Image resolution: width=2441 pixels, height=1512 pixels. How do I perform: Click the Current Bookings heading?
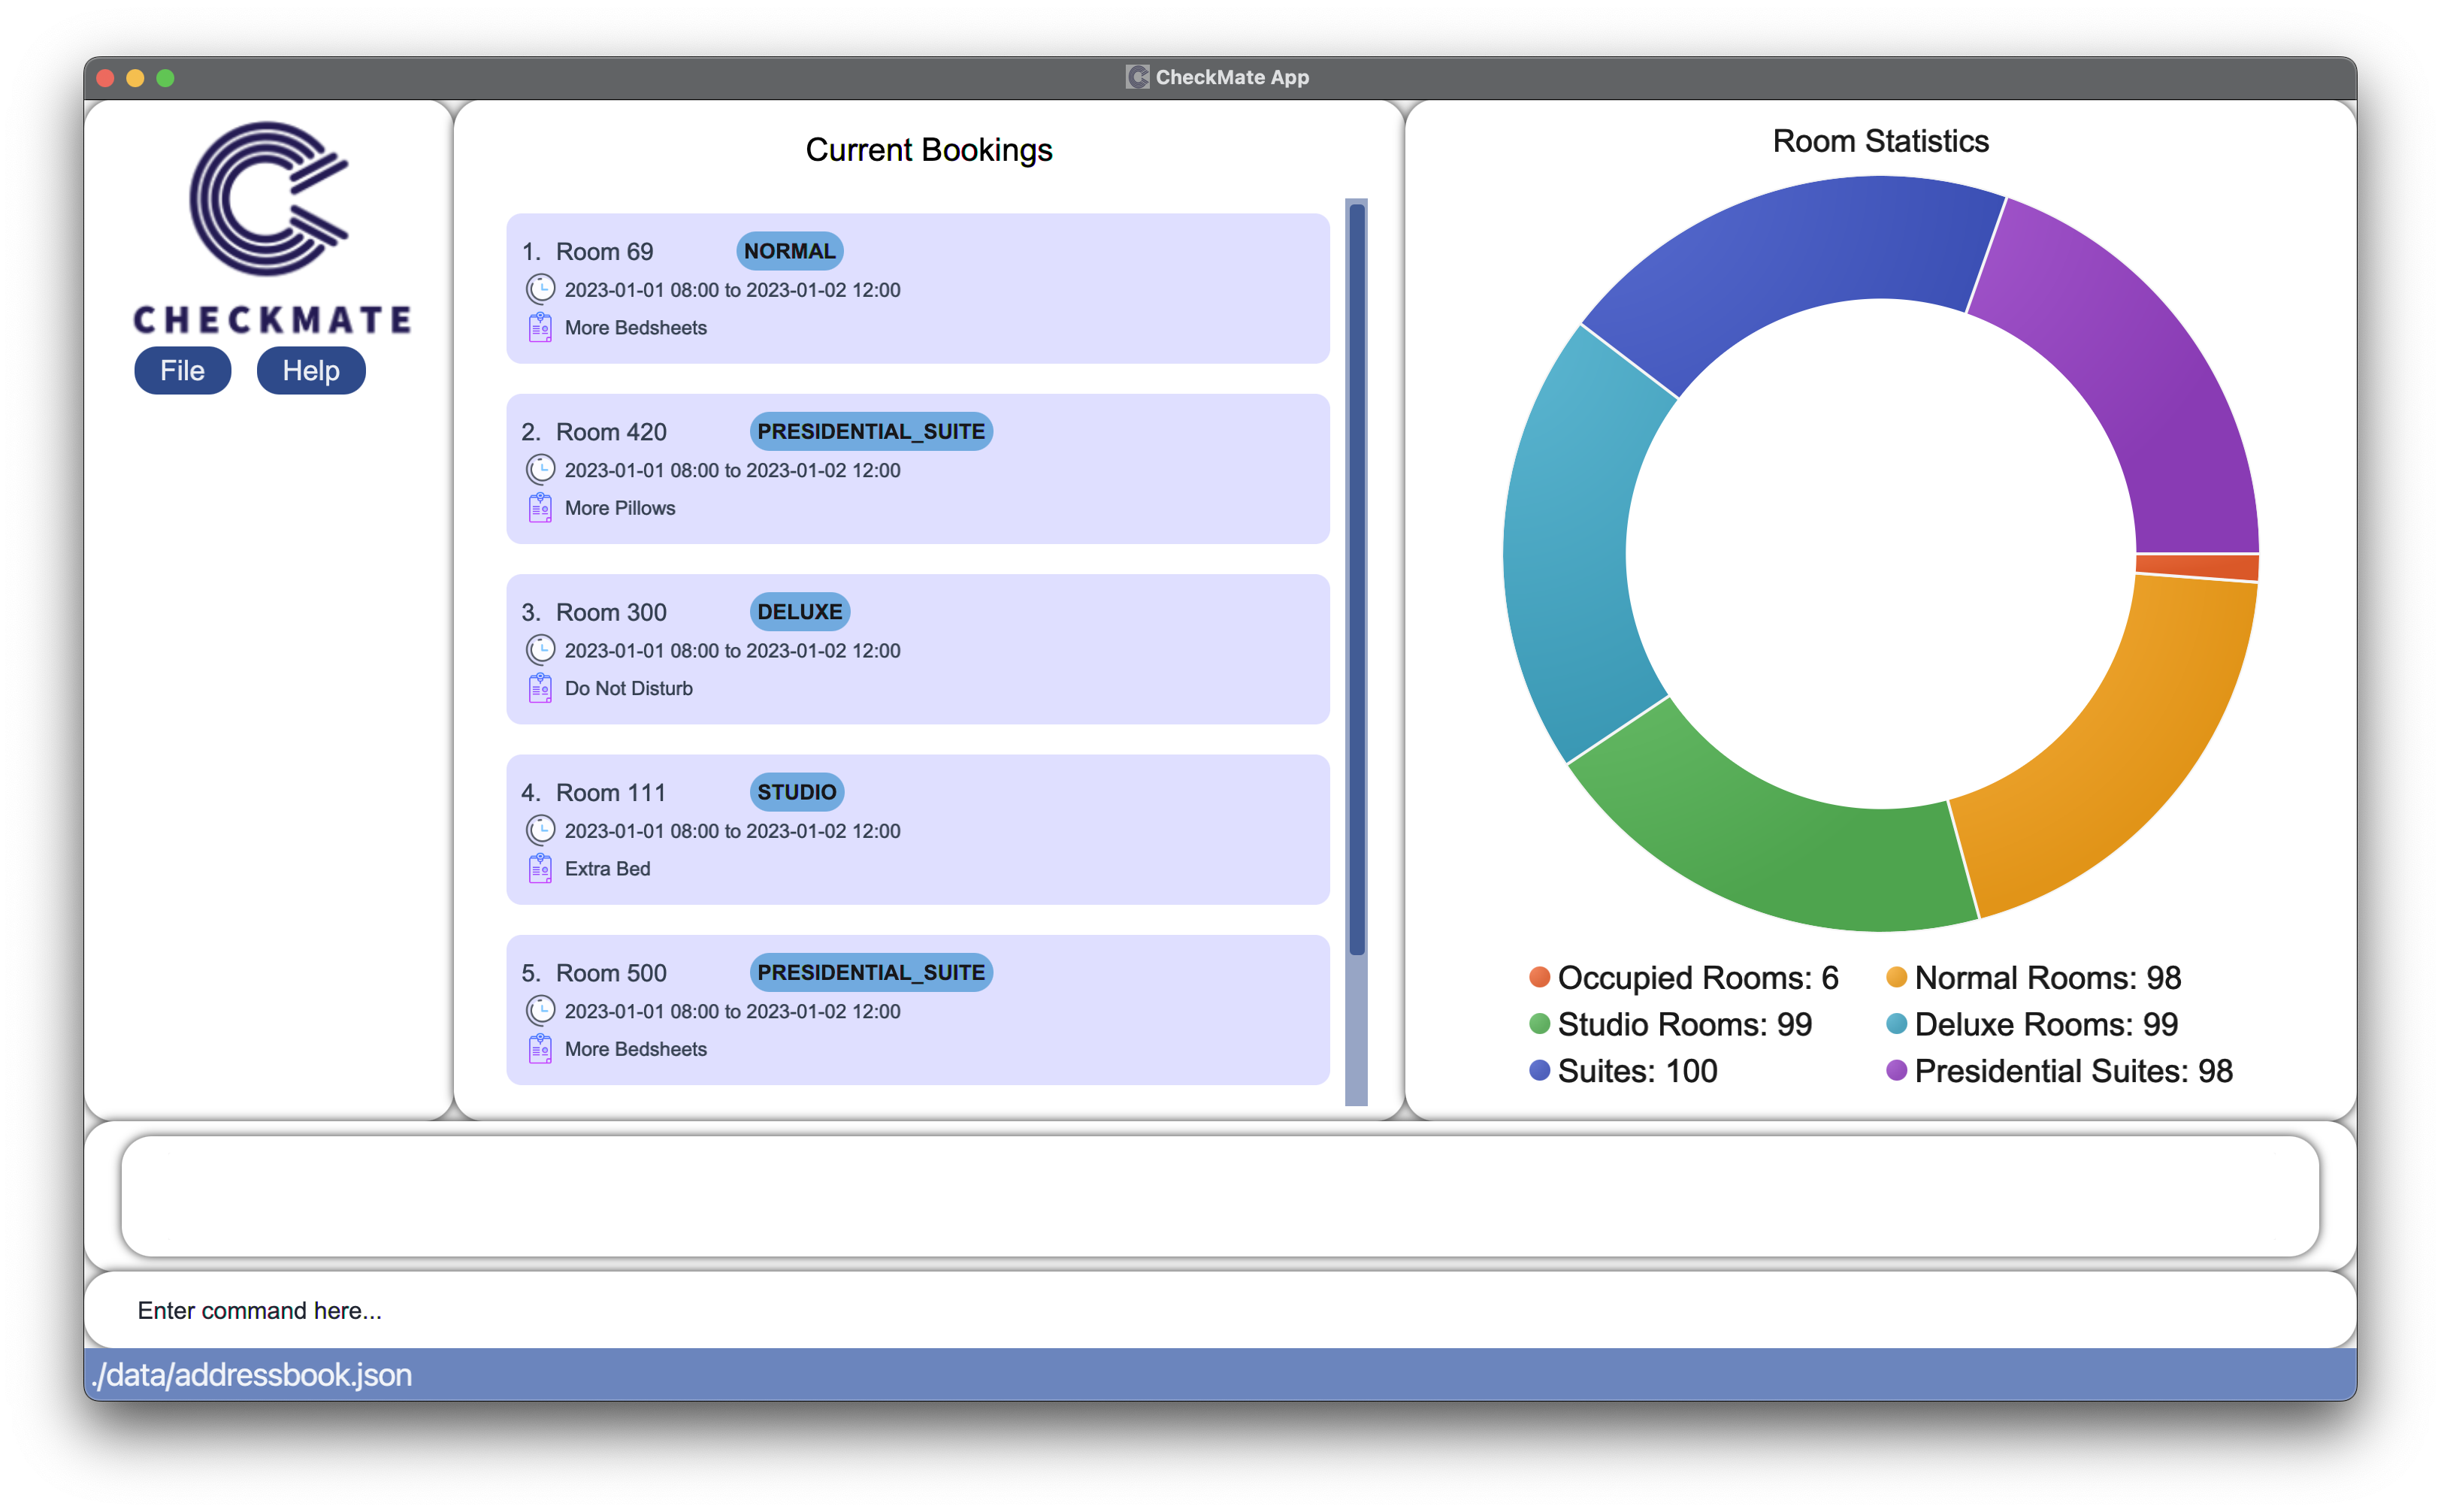click(x=929, y=150)
